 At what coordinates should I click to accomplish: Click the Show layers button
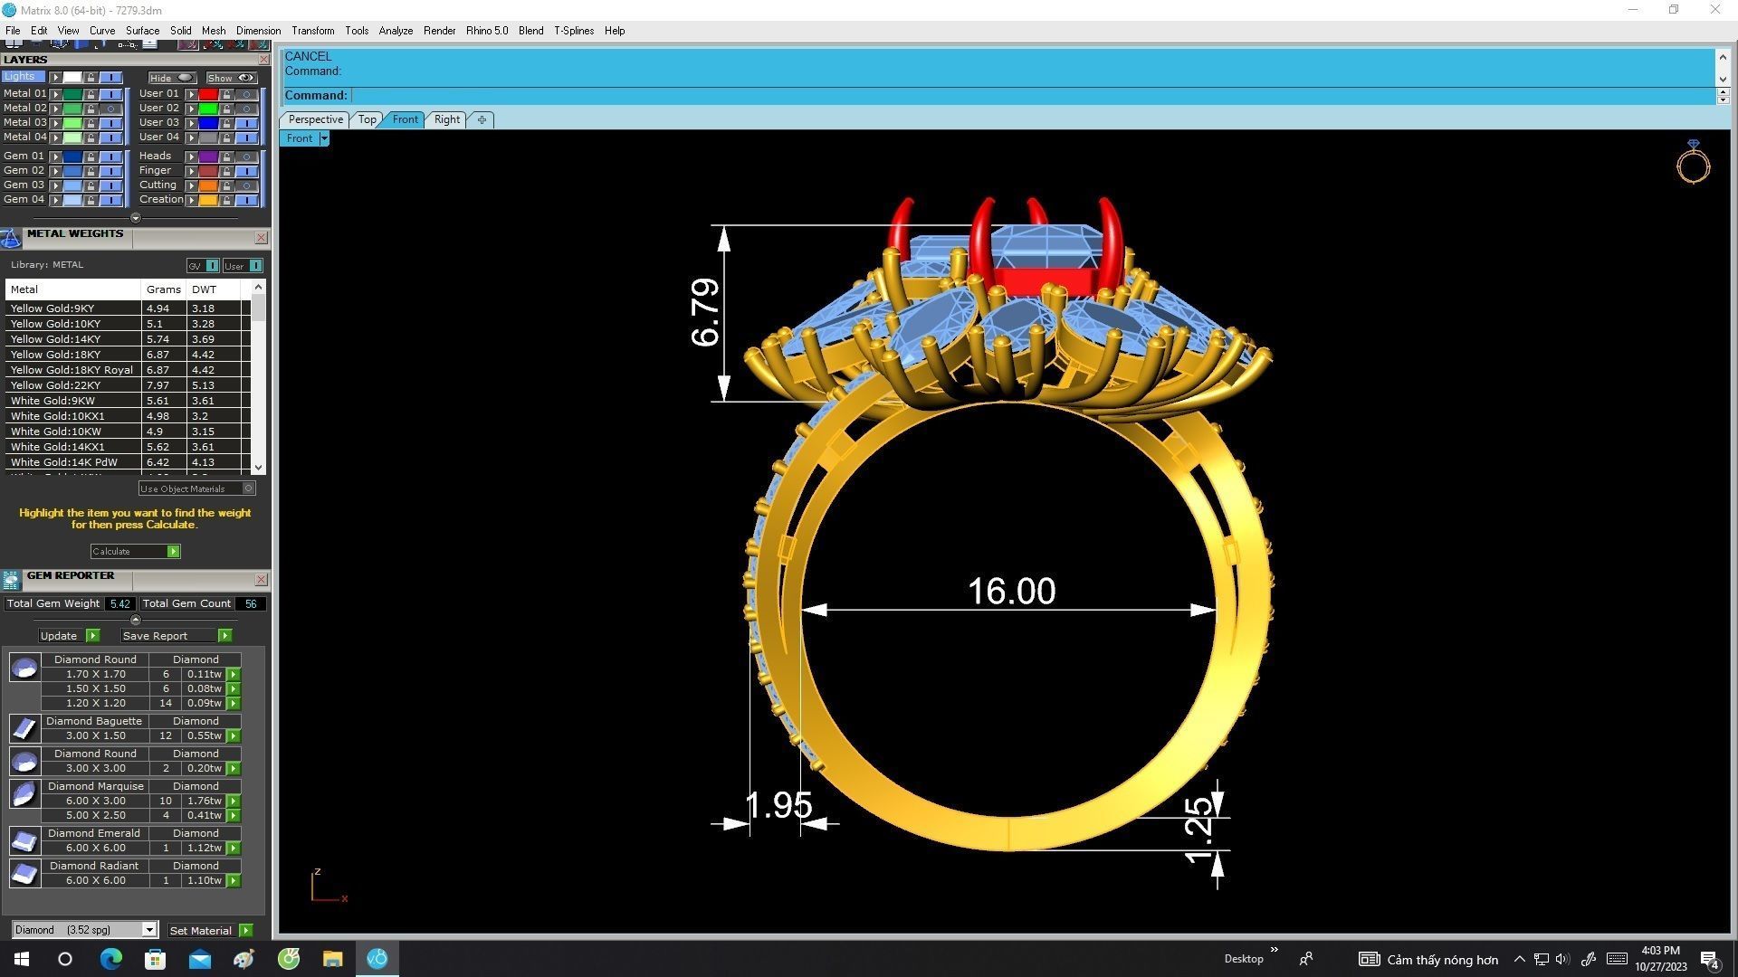(x=231, y=78)
